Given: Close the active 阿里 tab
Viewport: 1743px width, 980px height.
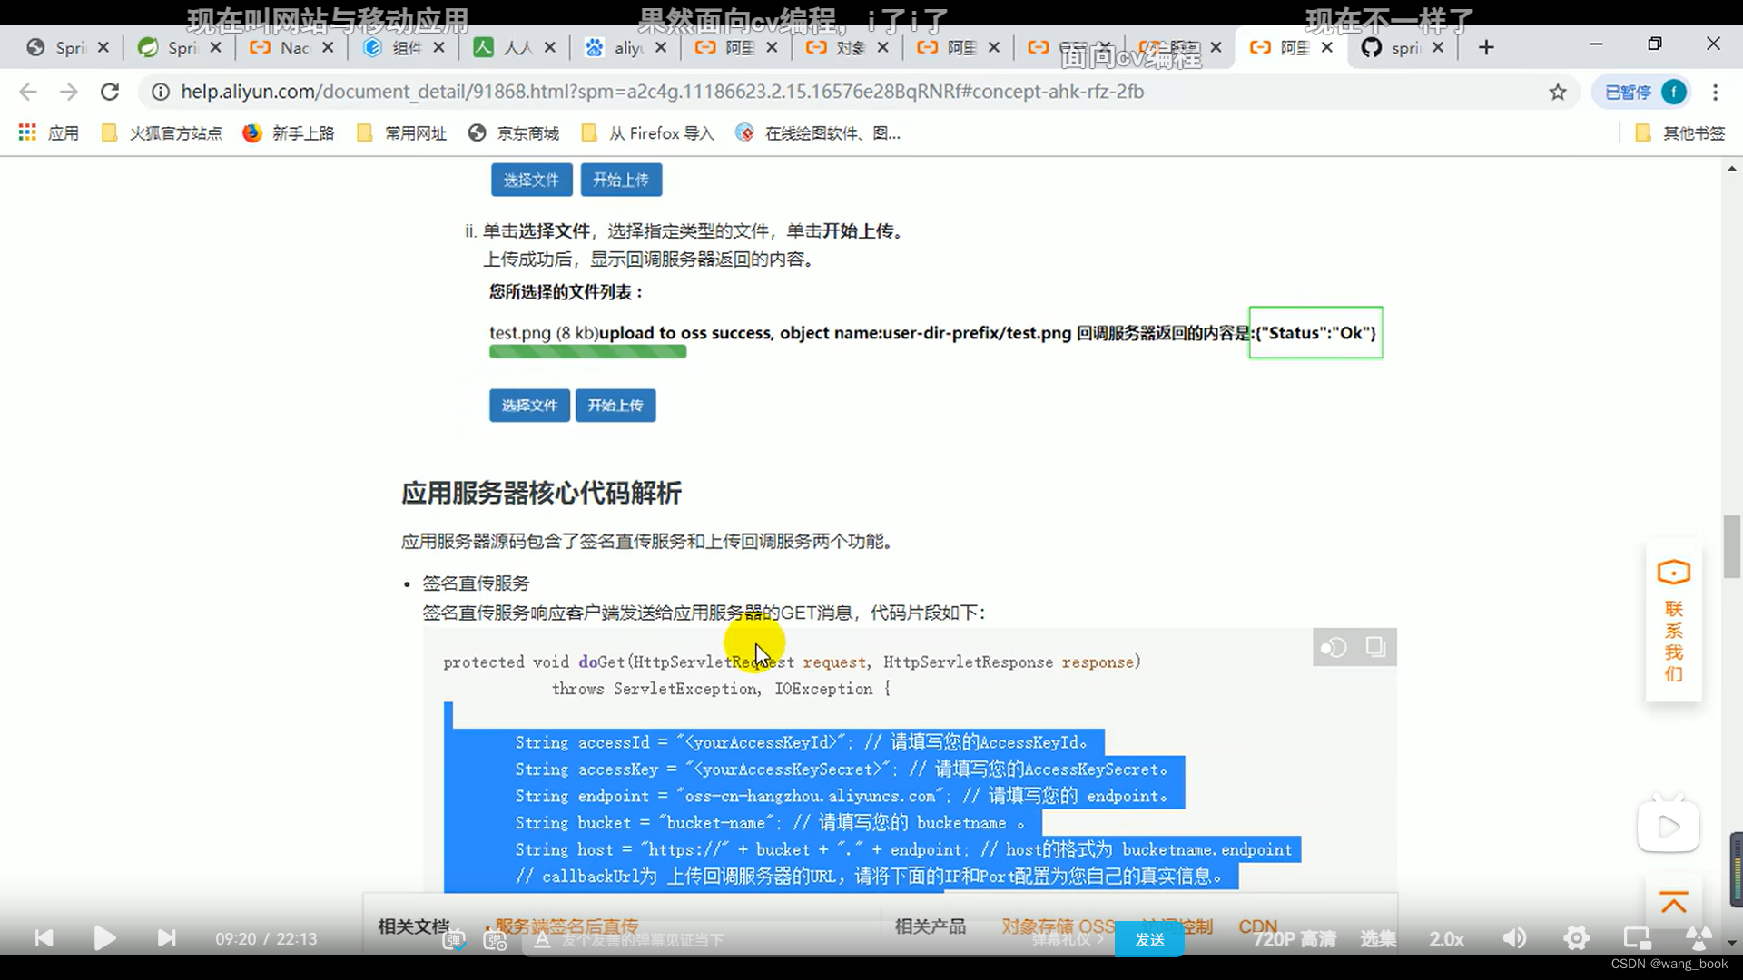Looking at the screenshot, I should pyautogui.click(x=1327, y=47).
